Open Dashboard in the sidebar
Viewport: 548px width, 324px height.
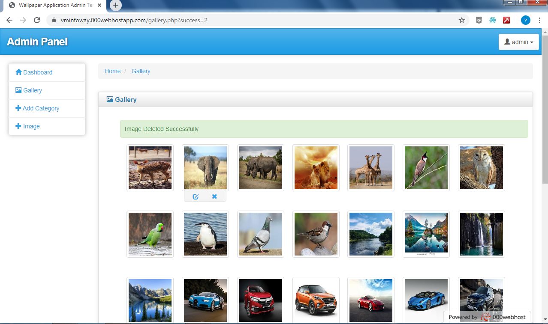[47, 72]
